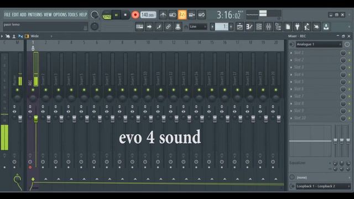Open the EDIT menu
The width and height of the screenshot is (354, 199).
click(x=15, y=15)
